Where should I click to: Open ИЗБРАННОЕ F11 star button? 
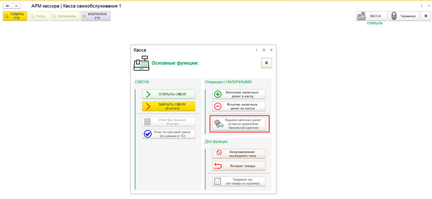[x=96, y=16]
